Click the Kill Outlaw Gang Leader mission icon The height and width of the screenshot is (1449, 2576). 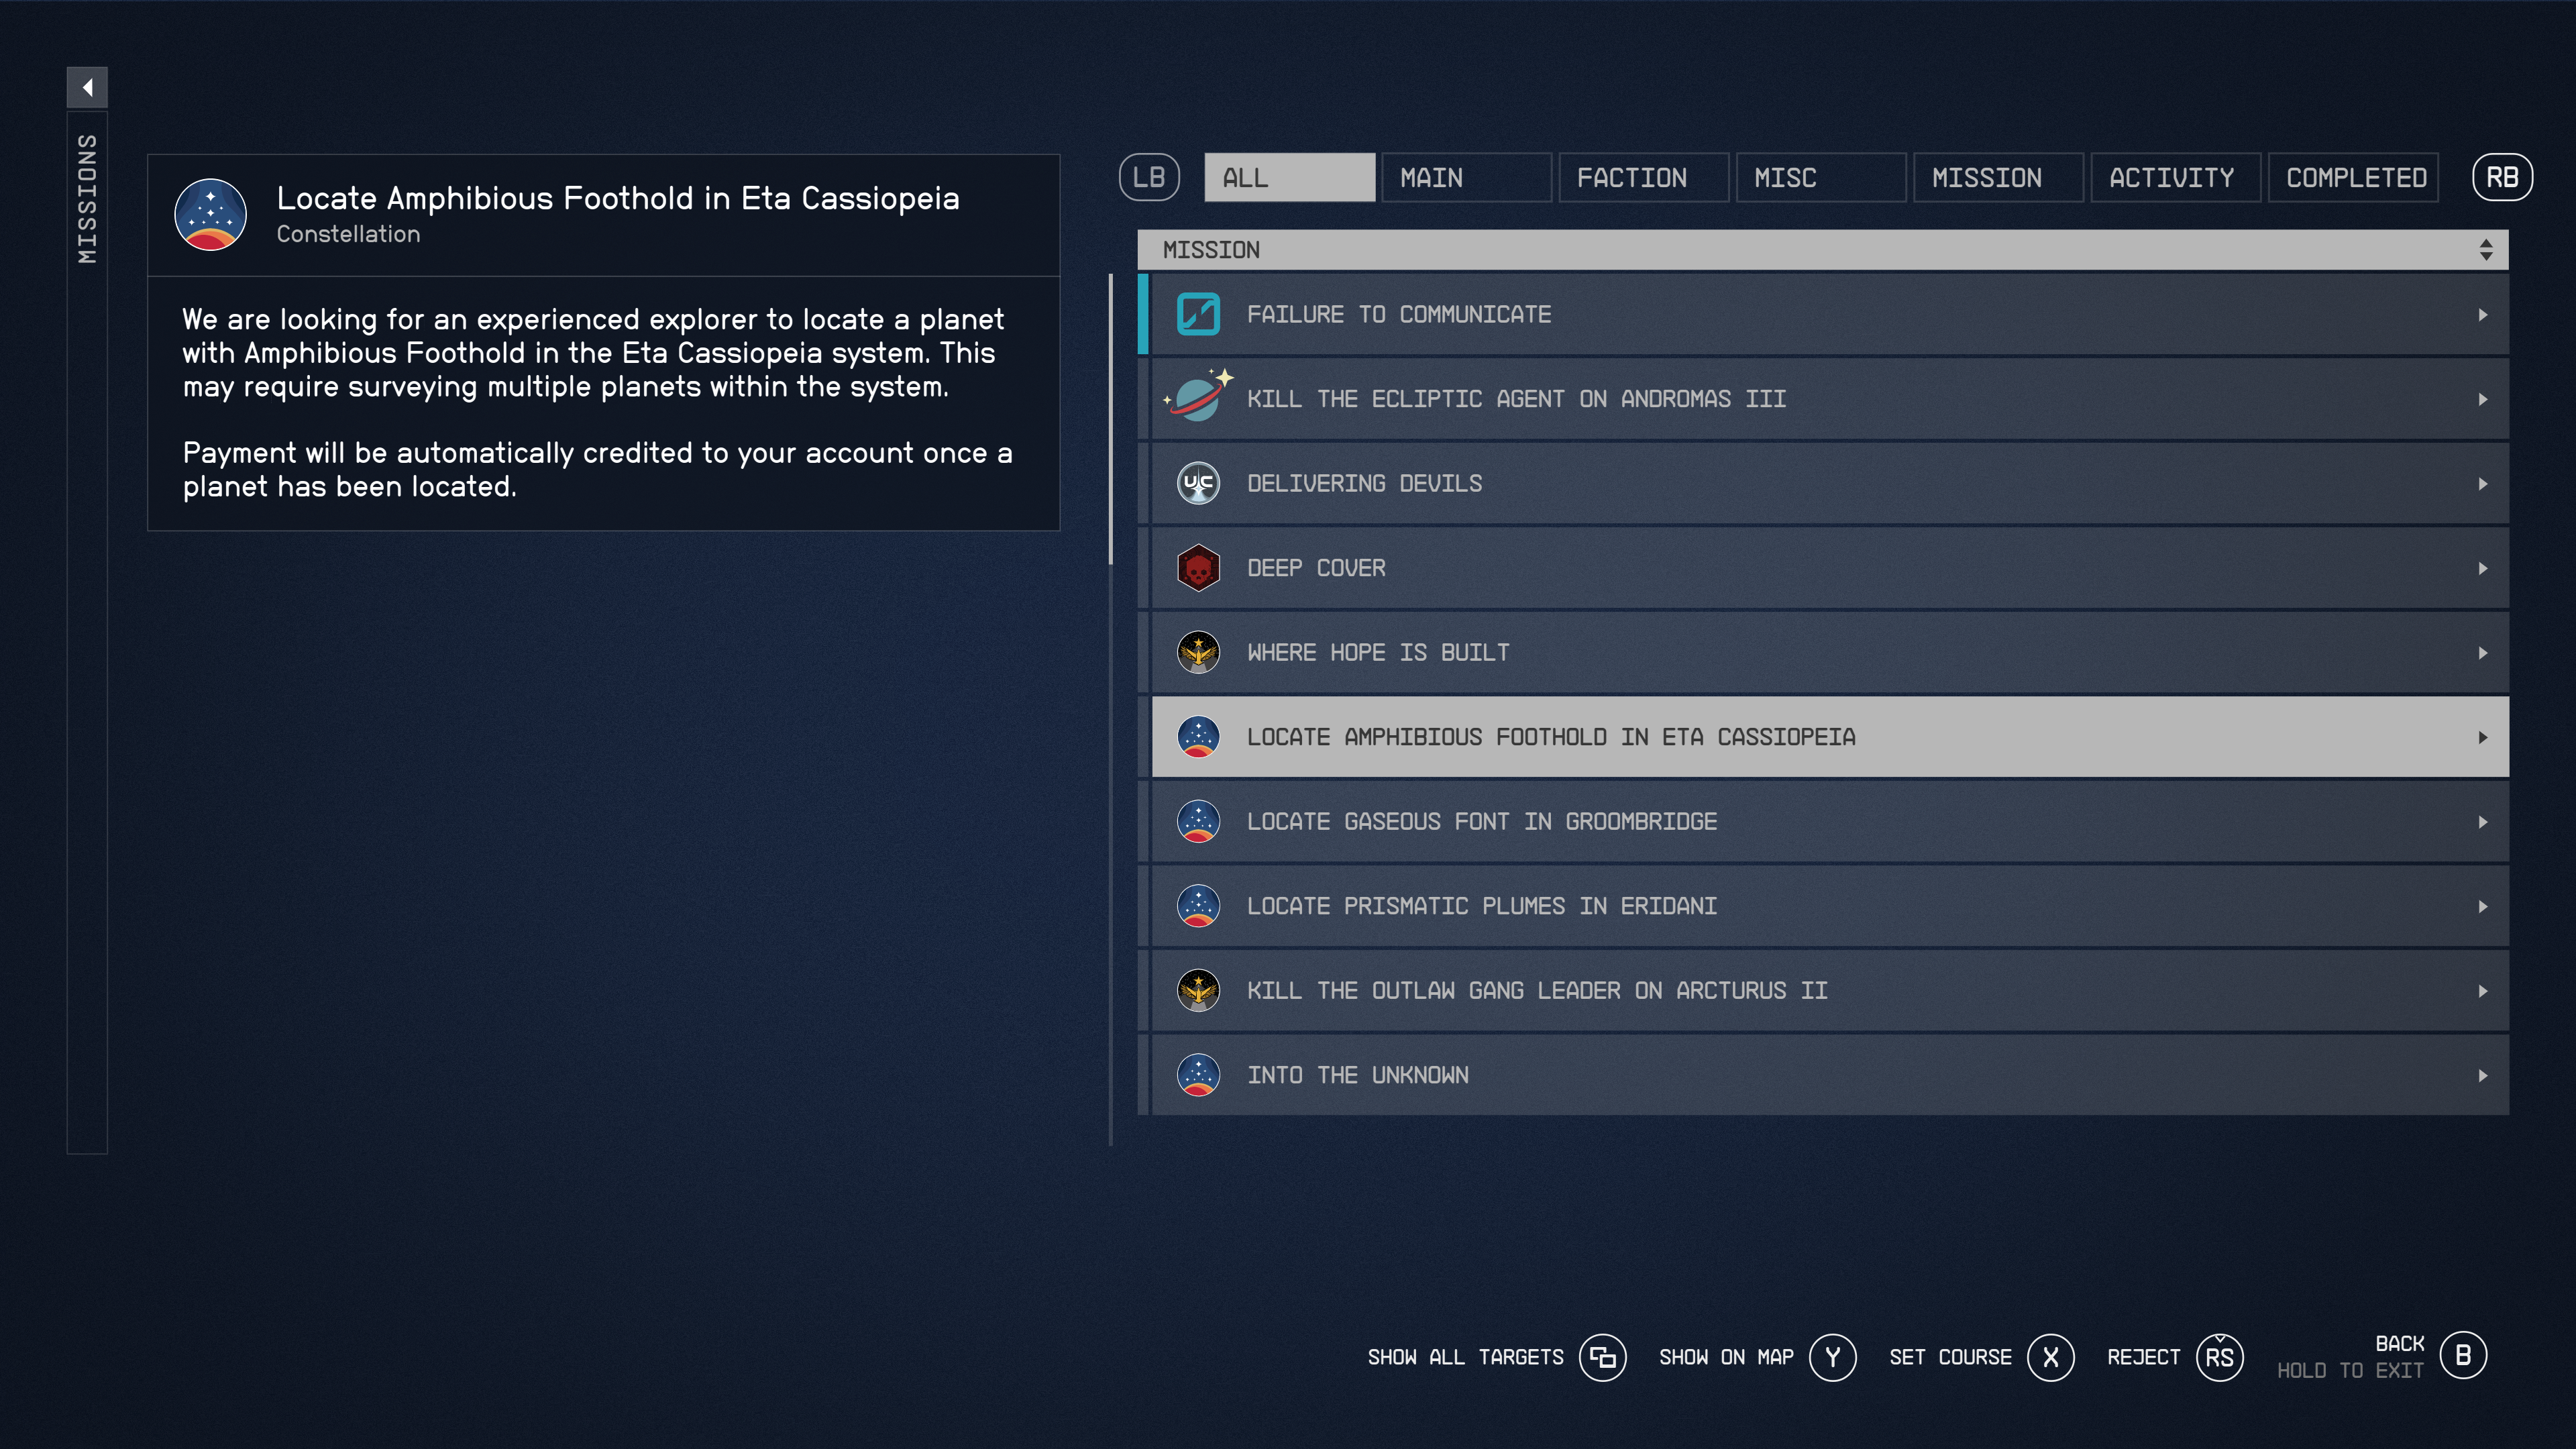1199,989
